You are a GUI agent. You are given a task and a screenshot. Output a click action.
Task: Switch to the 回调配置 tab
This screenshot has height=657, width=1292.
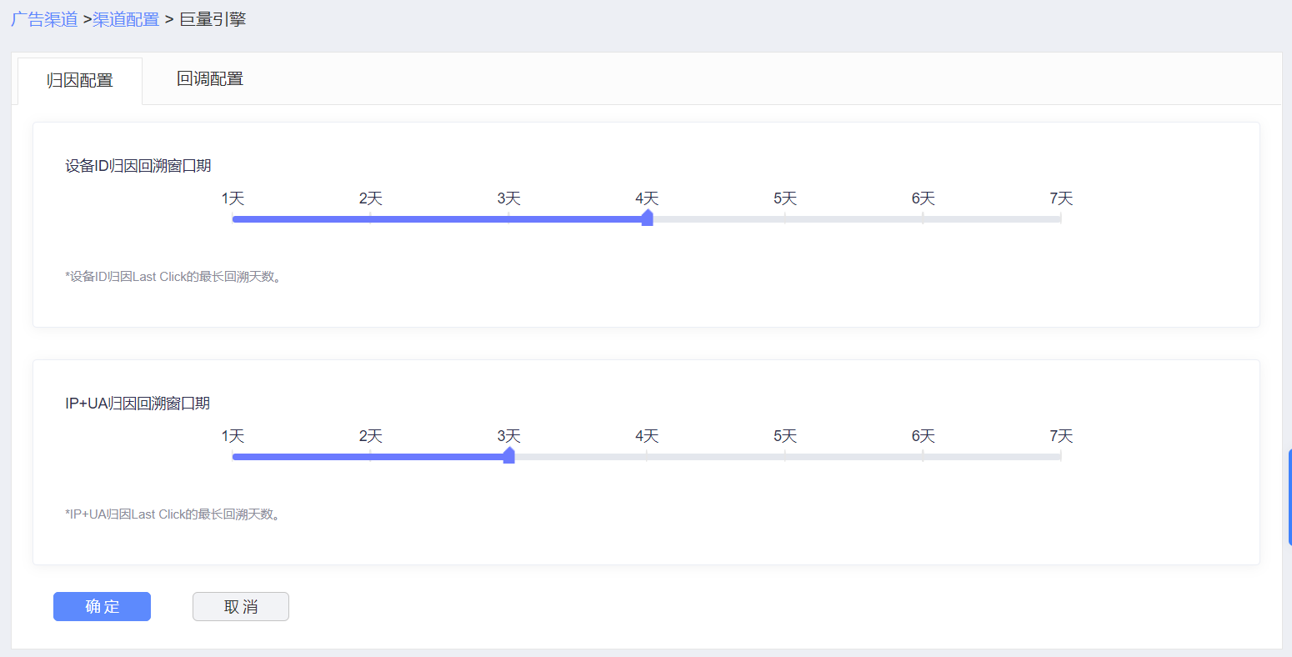point(210,79)
